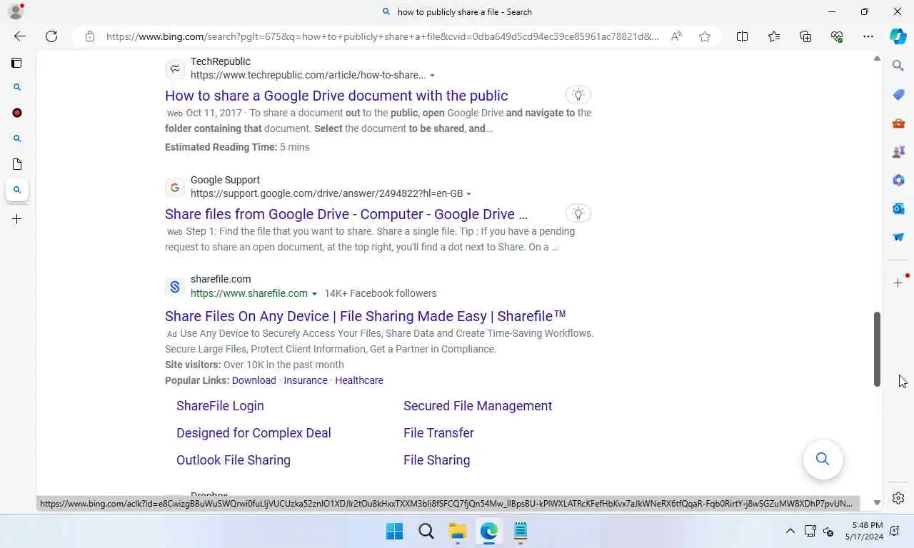Screen dimensions: 914x548
Task: Open sidebar Shopping tag icon
Action: [898, 94]
